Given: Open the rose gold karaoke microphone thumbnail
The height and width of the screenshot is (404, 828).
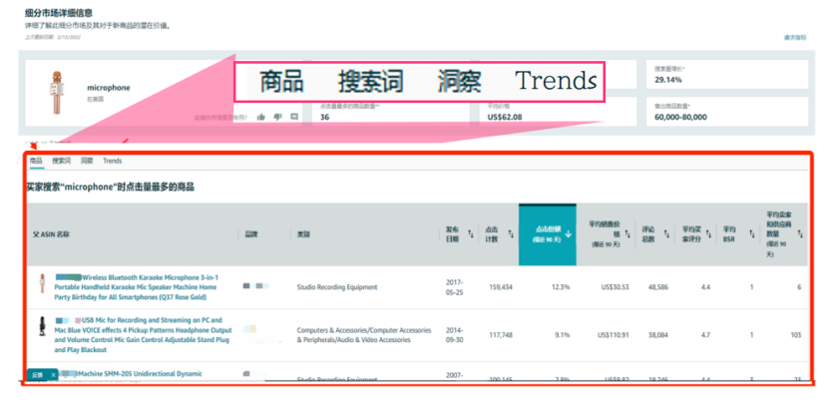Looking at the screenshot, I should coord(42,284).
